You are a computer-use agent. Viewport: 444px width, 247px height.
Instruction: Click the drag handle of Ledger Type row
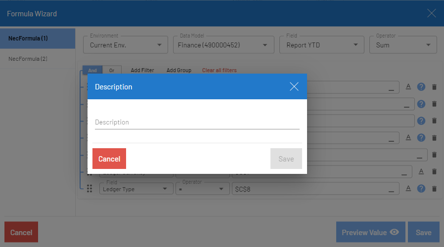click(89, 189)
